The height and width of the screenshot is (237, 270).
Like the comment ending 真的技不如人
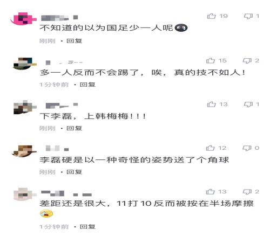tap(211, 60)
